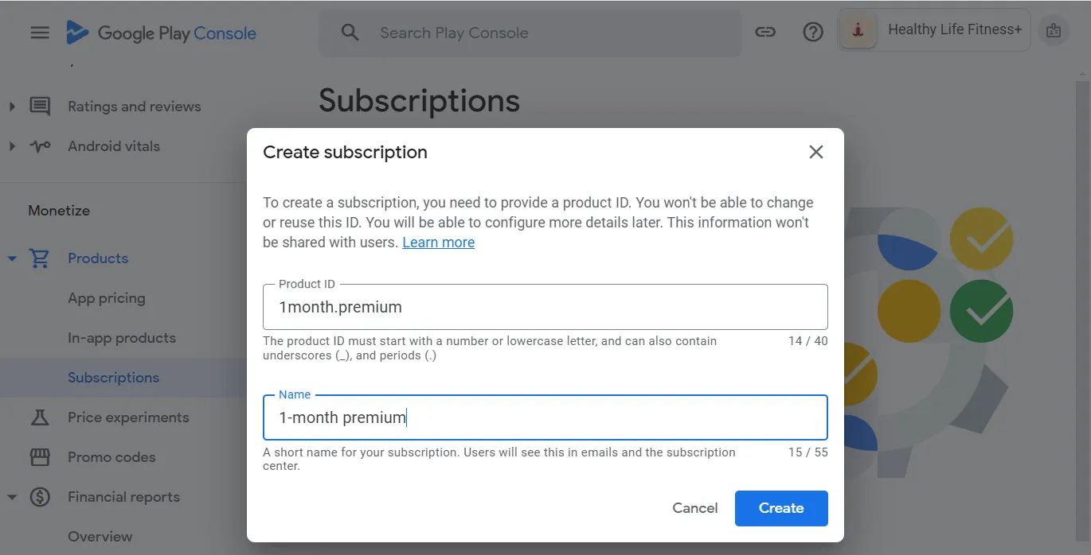
Task: Click the Healthy Life Fitness+ app icon
Action: [x=858, y=29]
